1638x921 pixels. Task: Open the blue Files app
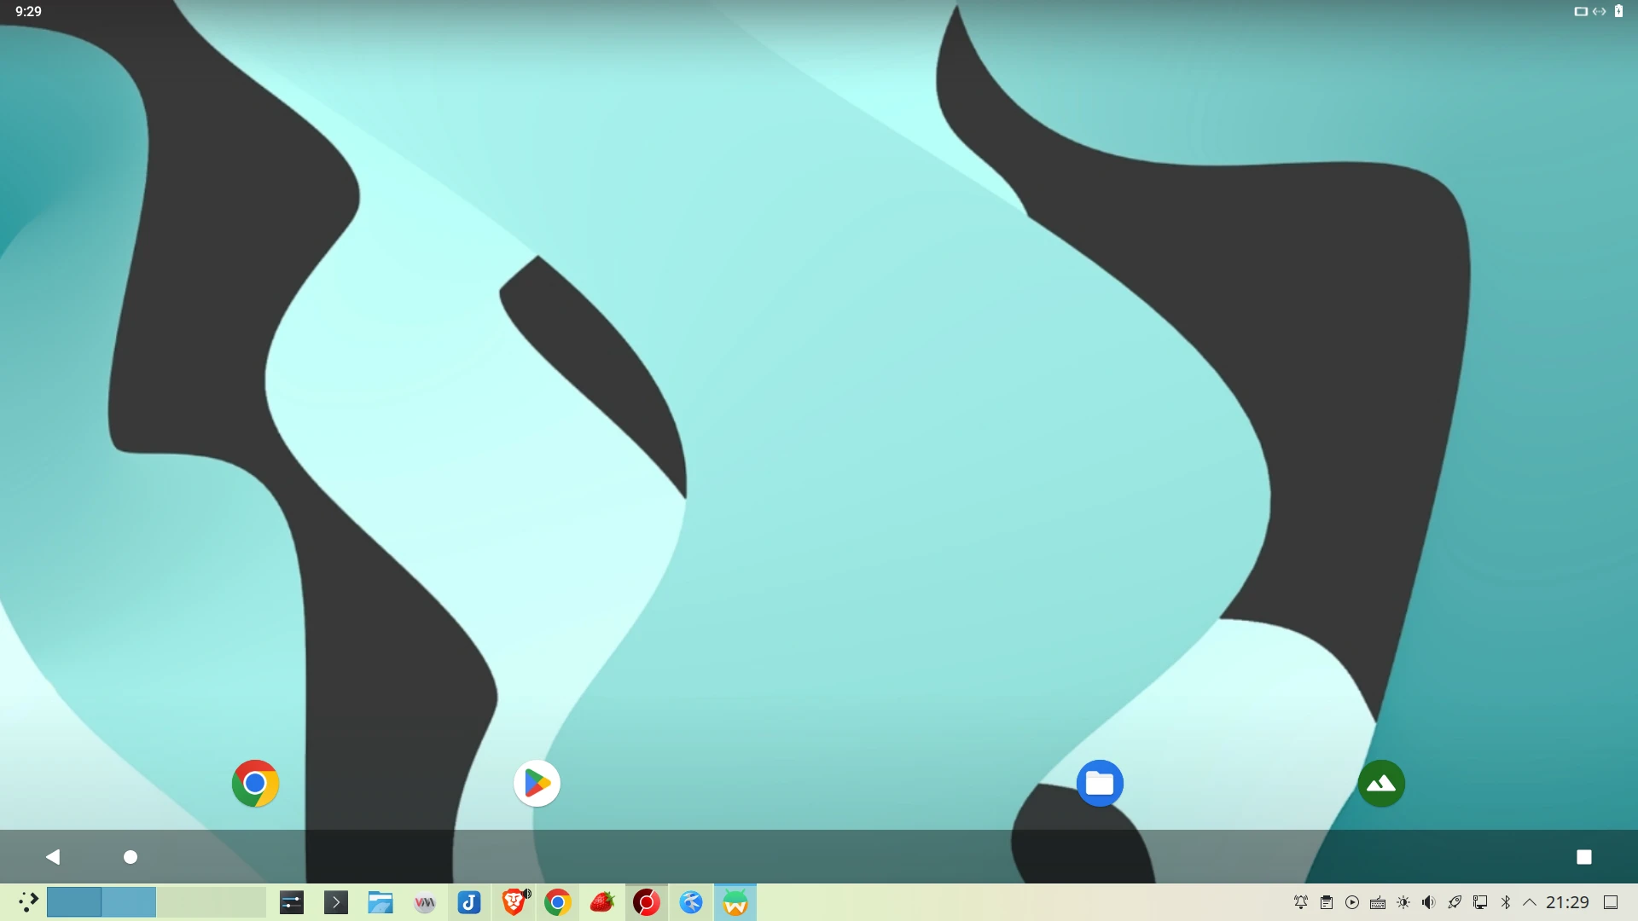point(1100,783)
